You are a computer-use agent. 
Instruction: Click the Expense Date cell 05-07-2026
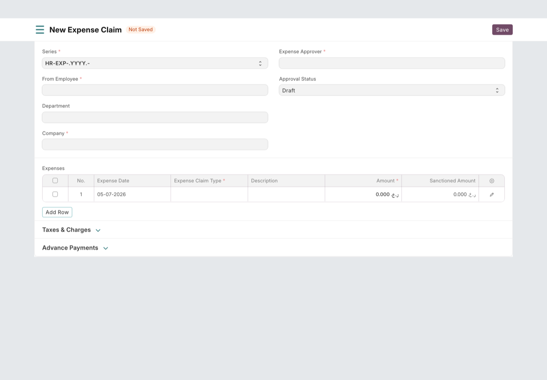(x=132, y=195)
